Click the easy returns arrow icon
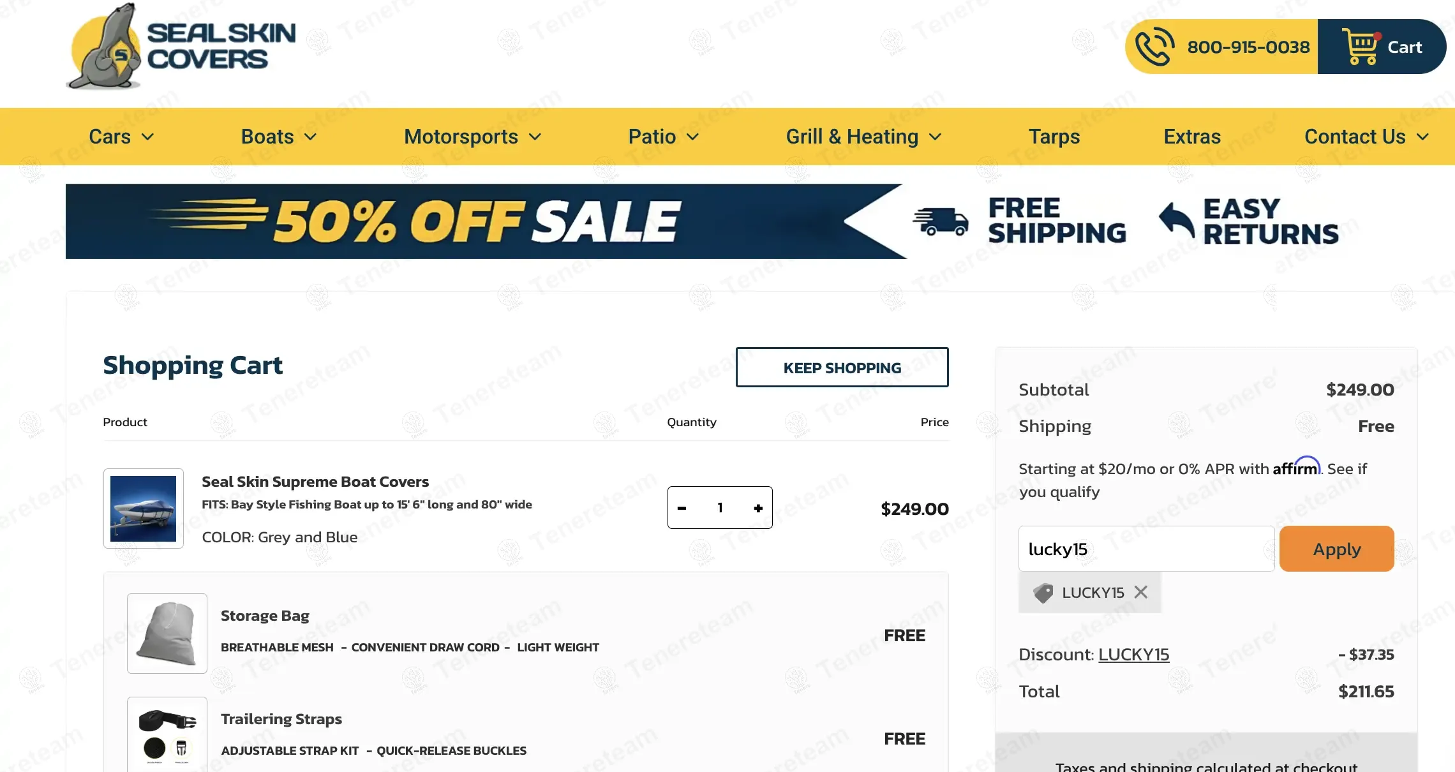 1177,220
